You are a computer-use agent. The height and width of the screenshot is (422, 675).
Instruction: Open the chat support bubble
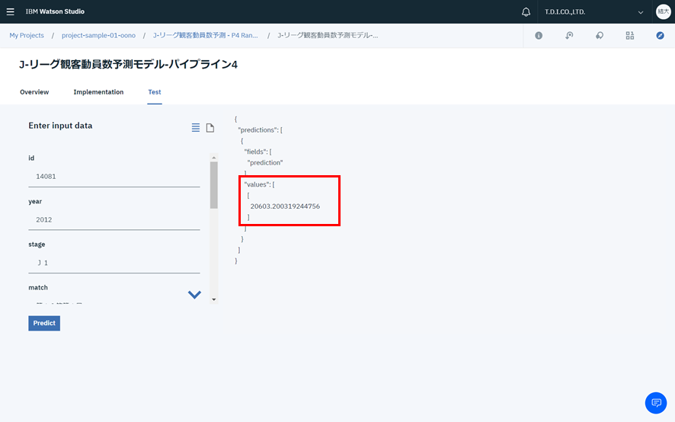click(655, 402)
